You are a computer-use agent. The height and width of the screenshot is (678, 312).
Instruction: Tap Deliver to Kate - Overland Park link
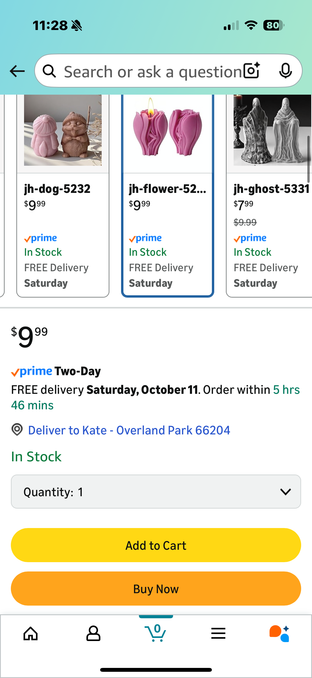pos(129,430)
